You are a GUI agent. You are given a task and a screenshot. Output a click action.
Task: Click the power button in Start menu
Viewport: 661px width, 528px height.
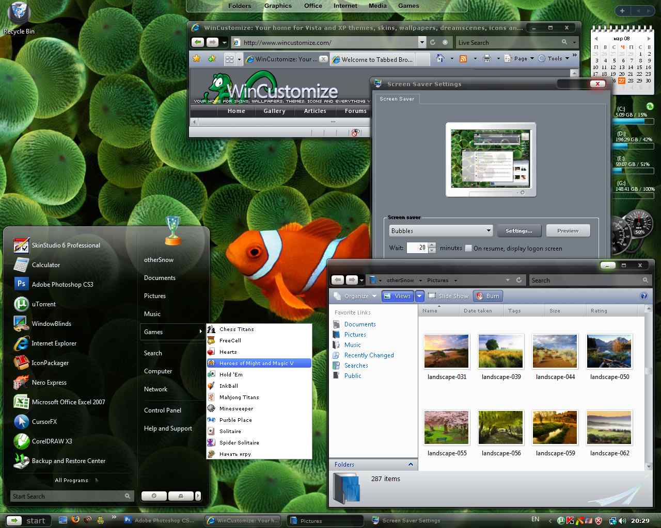coord(154,496)
